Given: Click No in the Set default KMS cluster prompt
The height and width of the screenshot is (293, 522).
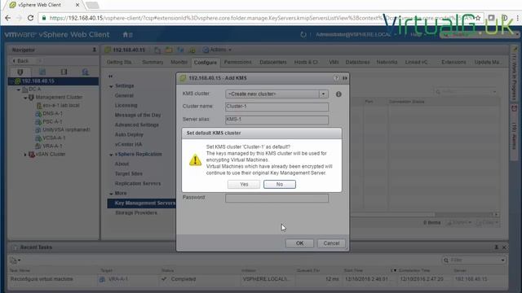Looking at the screenshot, I should coord(280,185).
